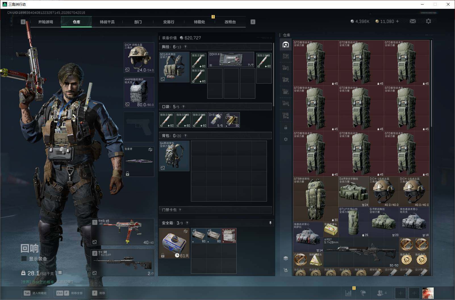This screenshot has width=455, height=300.
Task: Click the 转移全部 button
Action: (70, 293)
